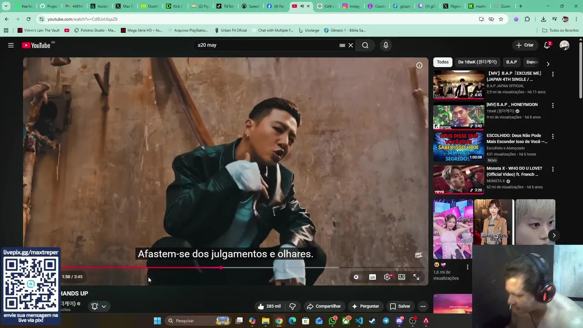
Task: Click the browser address bar URL
Action: point(82,19)
